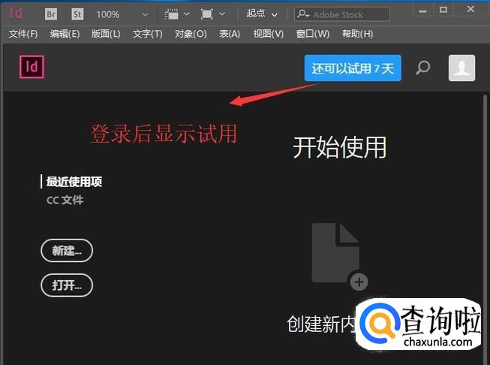Screen dimensions: 490x365
Task: Open Adobe Stock via St icon
Action: tap(77, 14)
